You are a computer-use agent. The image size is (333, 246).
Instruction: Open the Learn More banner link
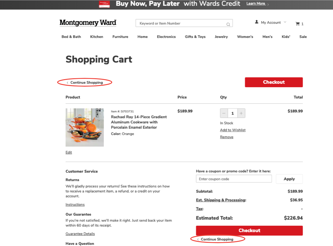256,4
